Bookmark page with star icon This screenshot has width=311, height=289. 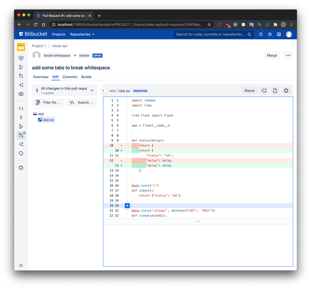209,24
